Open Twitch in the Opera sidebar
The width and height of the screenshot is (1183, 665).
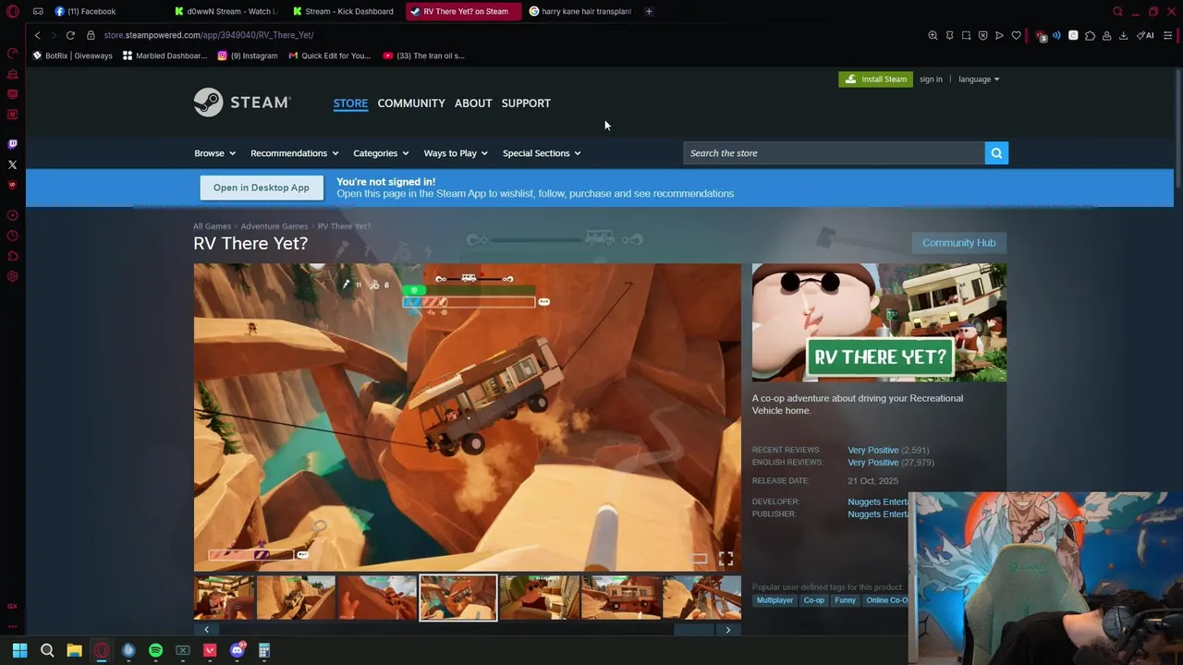(12, 144)
